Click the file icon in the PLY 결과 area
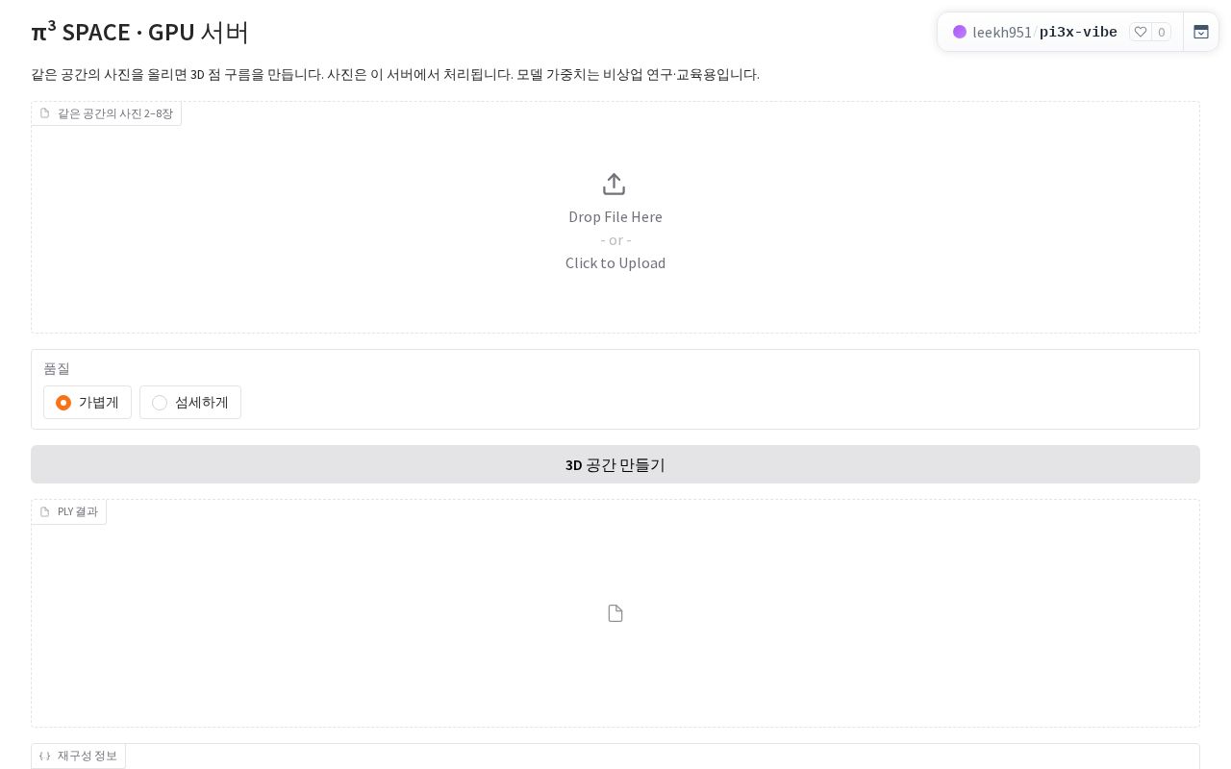The width and height of the screenshot is (1231, 769). click(615, 613)
